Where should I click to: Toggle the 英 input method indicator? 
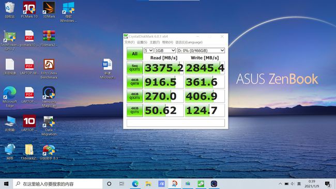tap(299, 184)
